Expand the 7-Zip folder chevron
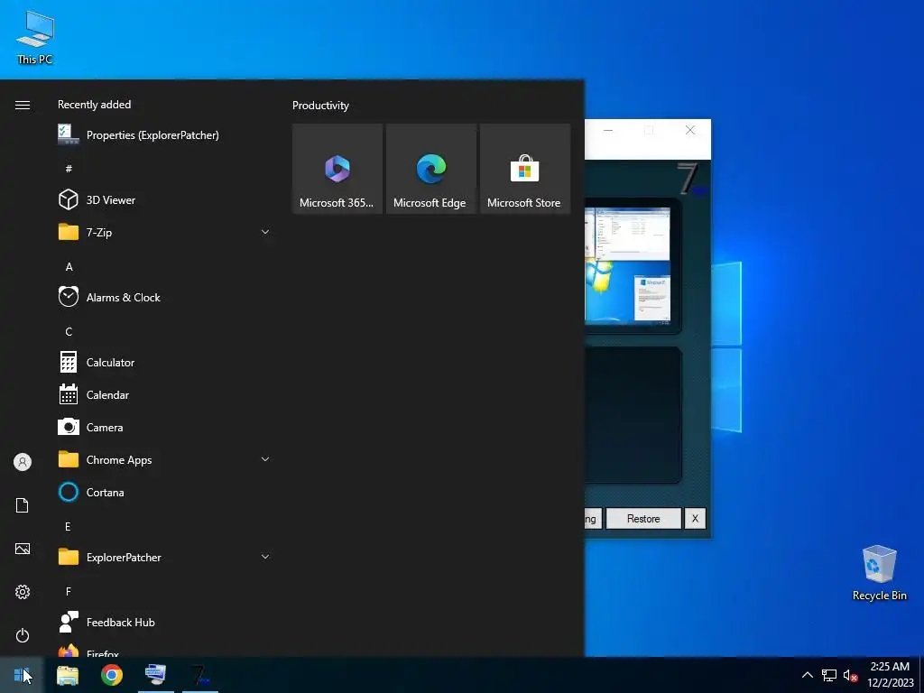This screenshot has width=924, height=693. 265,232
